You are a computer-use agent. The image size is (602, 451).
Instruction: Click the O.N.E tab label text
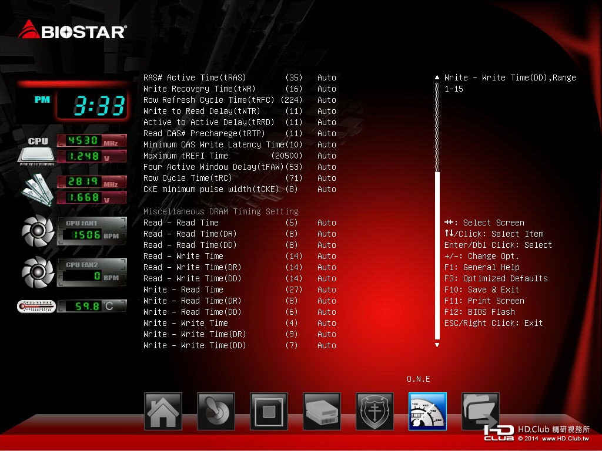coord(419,379)
